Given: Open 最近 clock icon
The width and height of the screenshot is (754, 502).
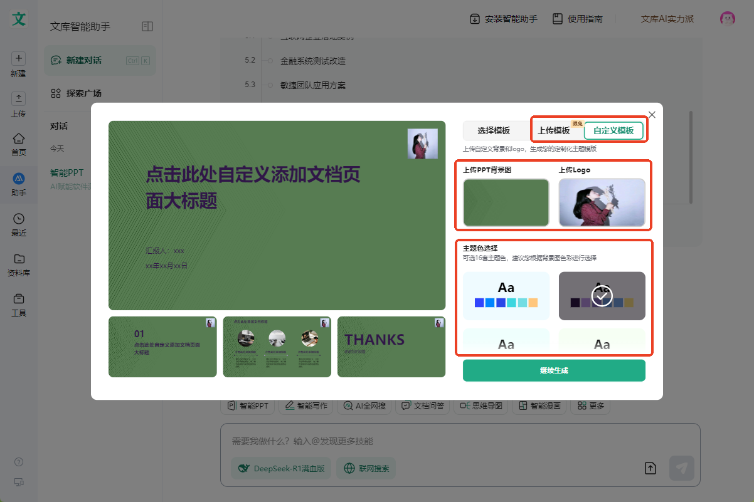Looking at the screenshot, I should [19, 218].
